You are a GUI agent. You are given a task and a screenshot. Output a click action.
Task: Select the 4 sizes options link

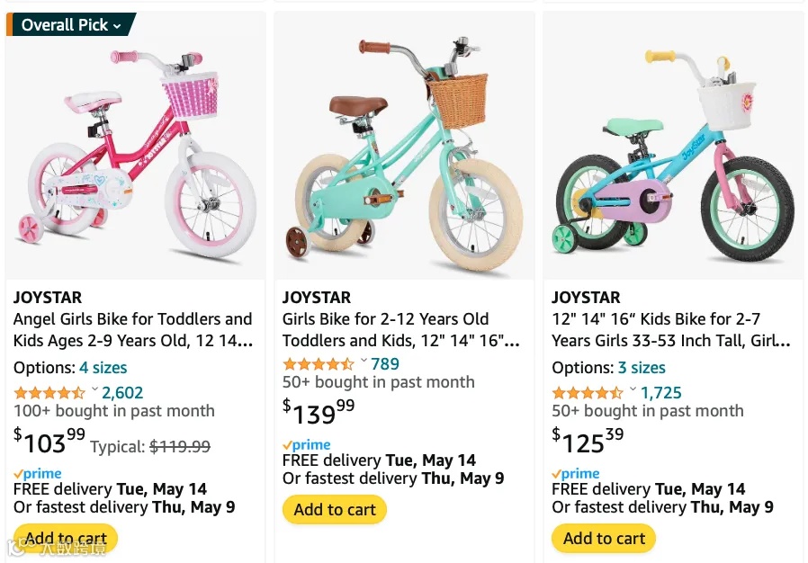click(x=103, y=368)
